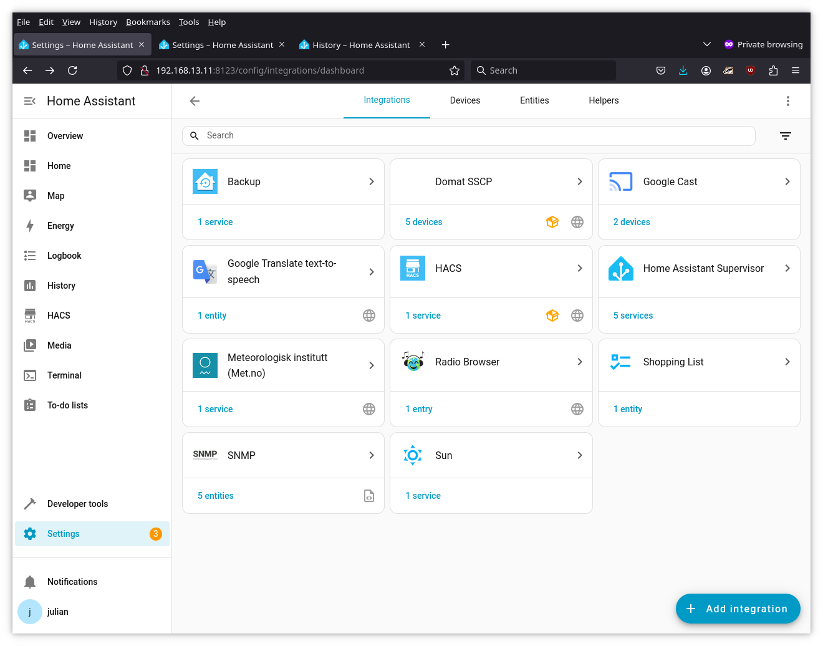The width and height of the screenshot is (823, 646).
Task: Expand the Home Assistant Supervisor chevron
Action: (787, 268)
